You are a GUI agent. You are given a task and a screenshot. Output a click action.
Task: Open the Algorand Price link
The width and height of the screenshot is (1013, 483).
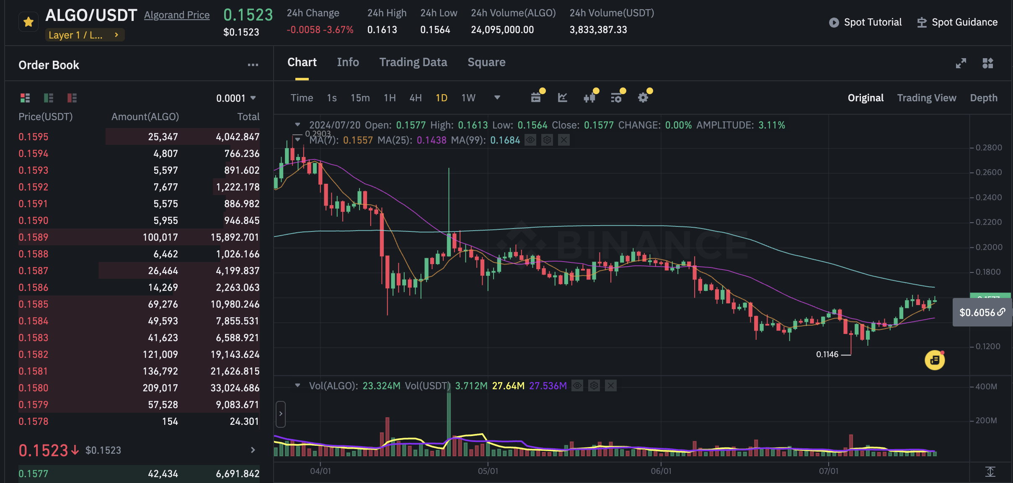pos(177,15)
